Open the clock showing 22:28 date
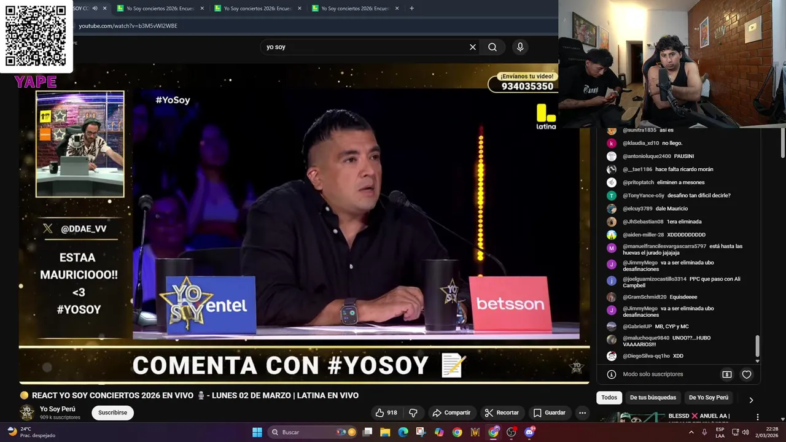The width and height of the screenshot is (786, 442). [768, 432]
